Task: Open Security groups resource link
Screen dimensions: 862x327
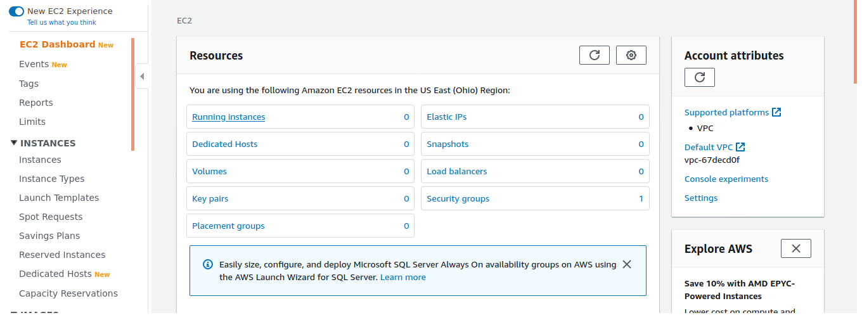Action: 458,198
